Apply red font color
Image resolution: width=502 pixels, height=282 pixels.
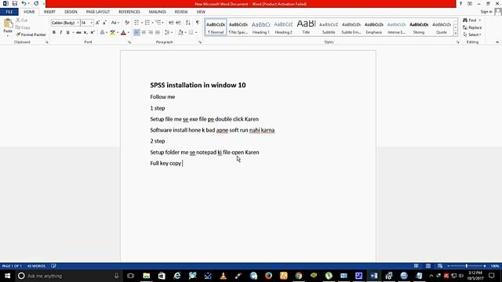tap(123, 32)
